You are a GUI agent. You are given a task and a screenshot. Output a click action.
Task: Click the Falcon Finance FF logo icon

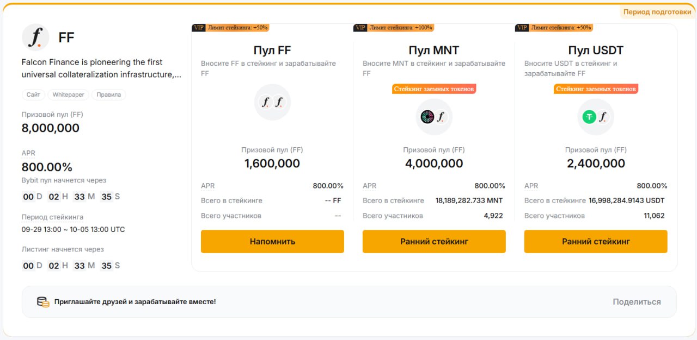coord(35,37)
